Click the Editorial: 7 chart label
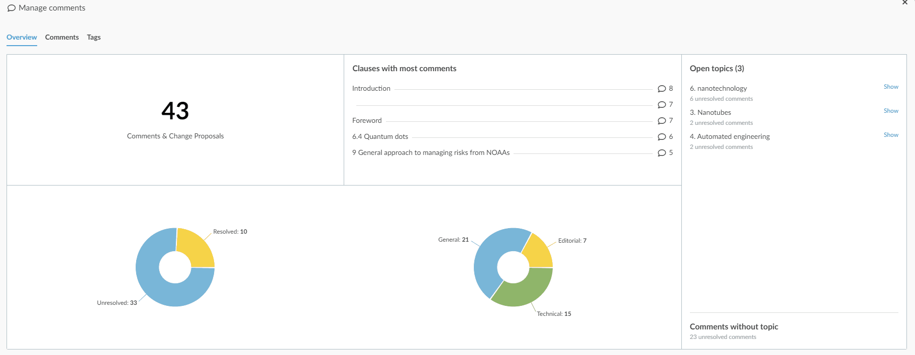 pos(572,241)
